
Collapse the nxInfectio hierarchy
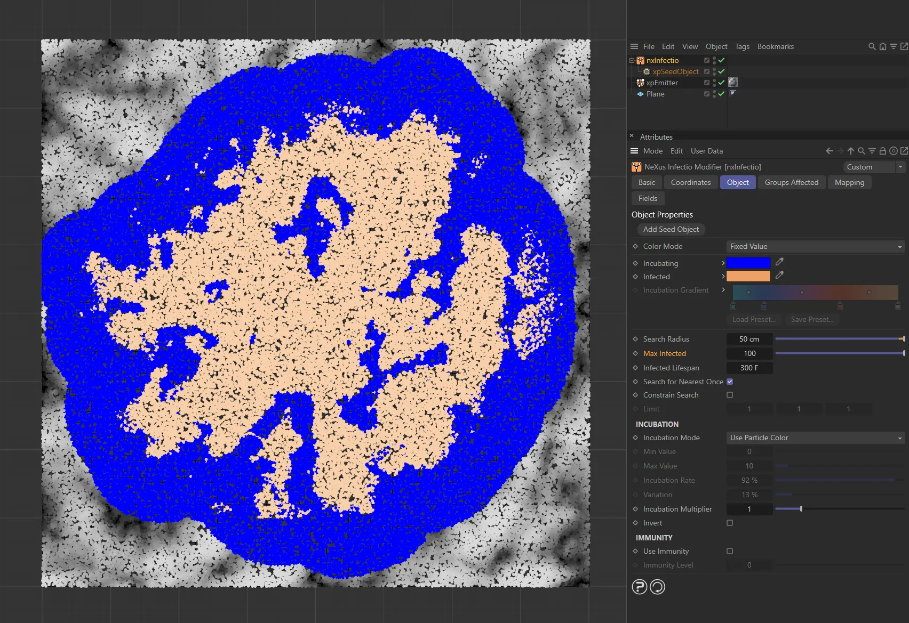[631, 60]
